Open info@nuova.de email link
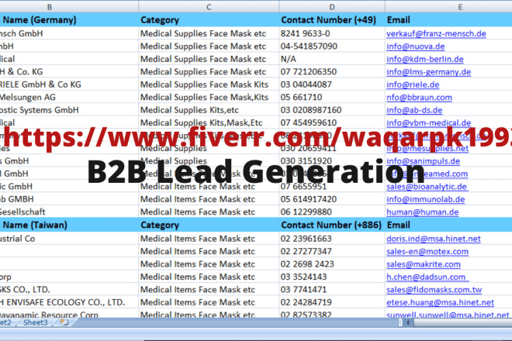The height and width of the screenshot is (341, 512). 416,46
